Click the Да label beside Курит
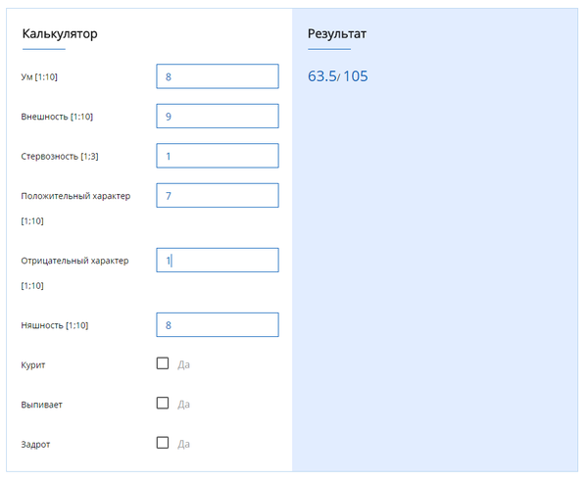Viewport: 588px width, 481px height. (183, 364)
